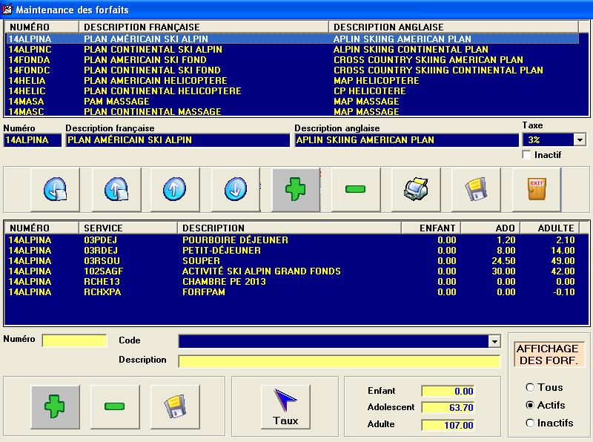Click the green minus icon in the upper toolbar

click(x=356, y=189)
